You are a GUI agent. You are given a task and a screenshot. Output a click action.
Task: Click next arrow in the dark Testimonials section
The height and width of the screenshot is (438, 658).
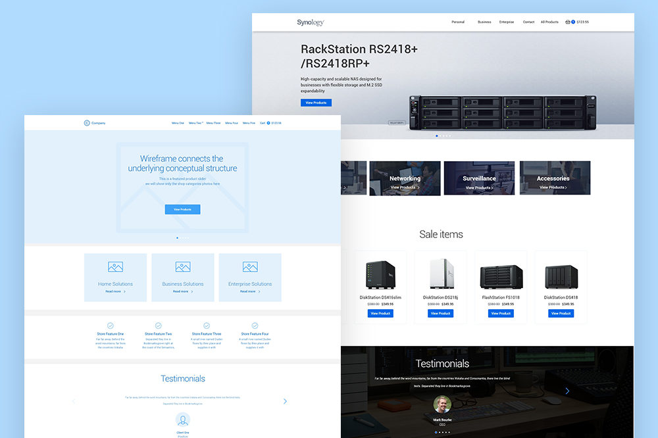(x=567, y=391)
